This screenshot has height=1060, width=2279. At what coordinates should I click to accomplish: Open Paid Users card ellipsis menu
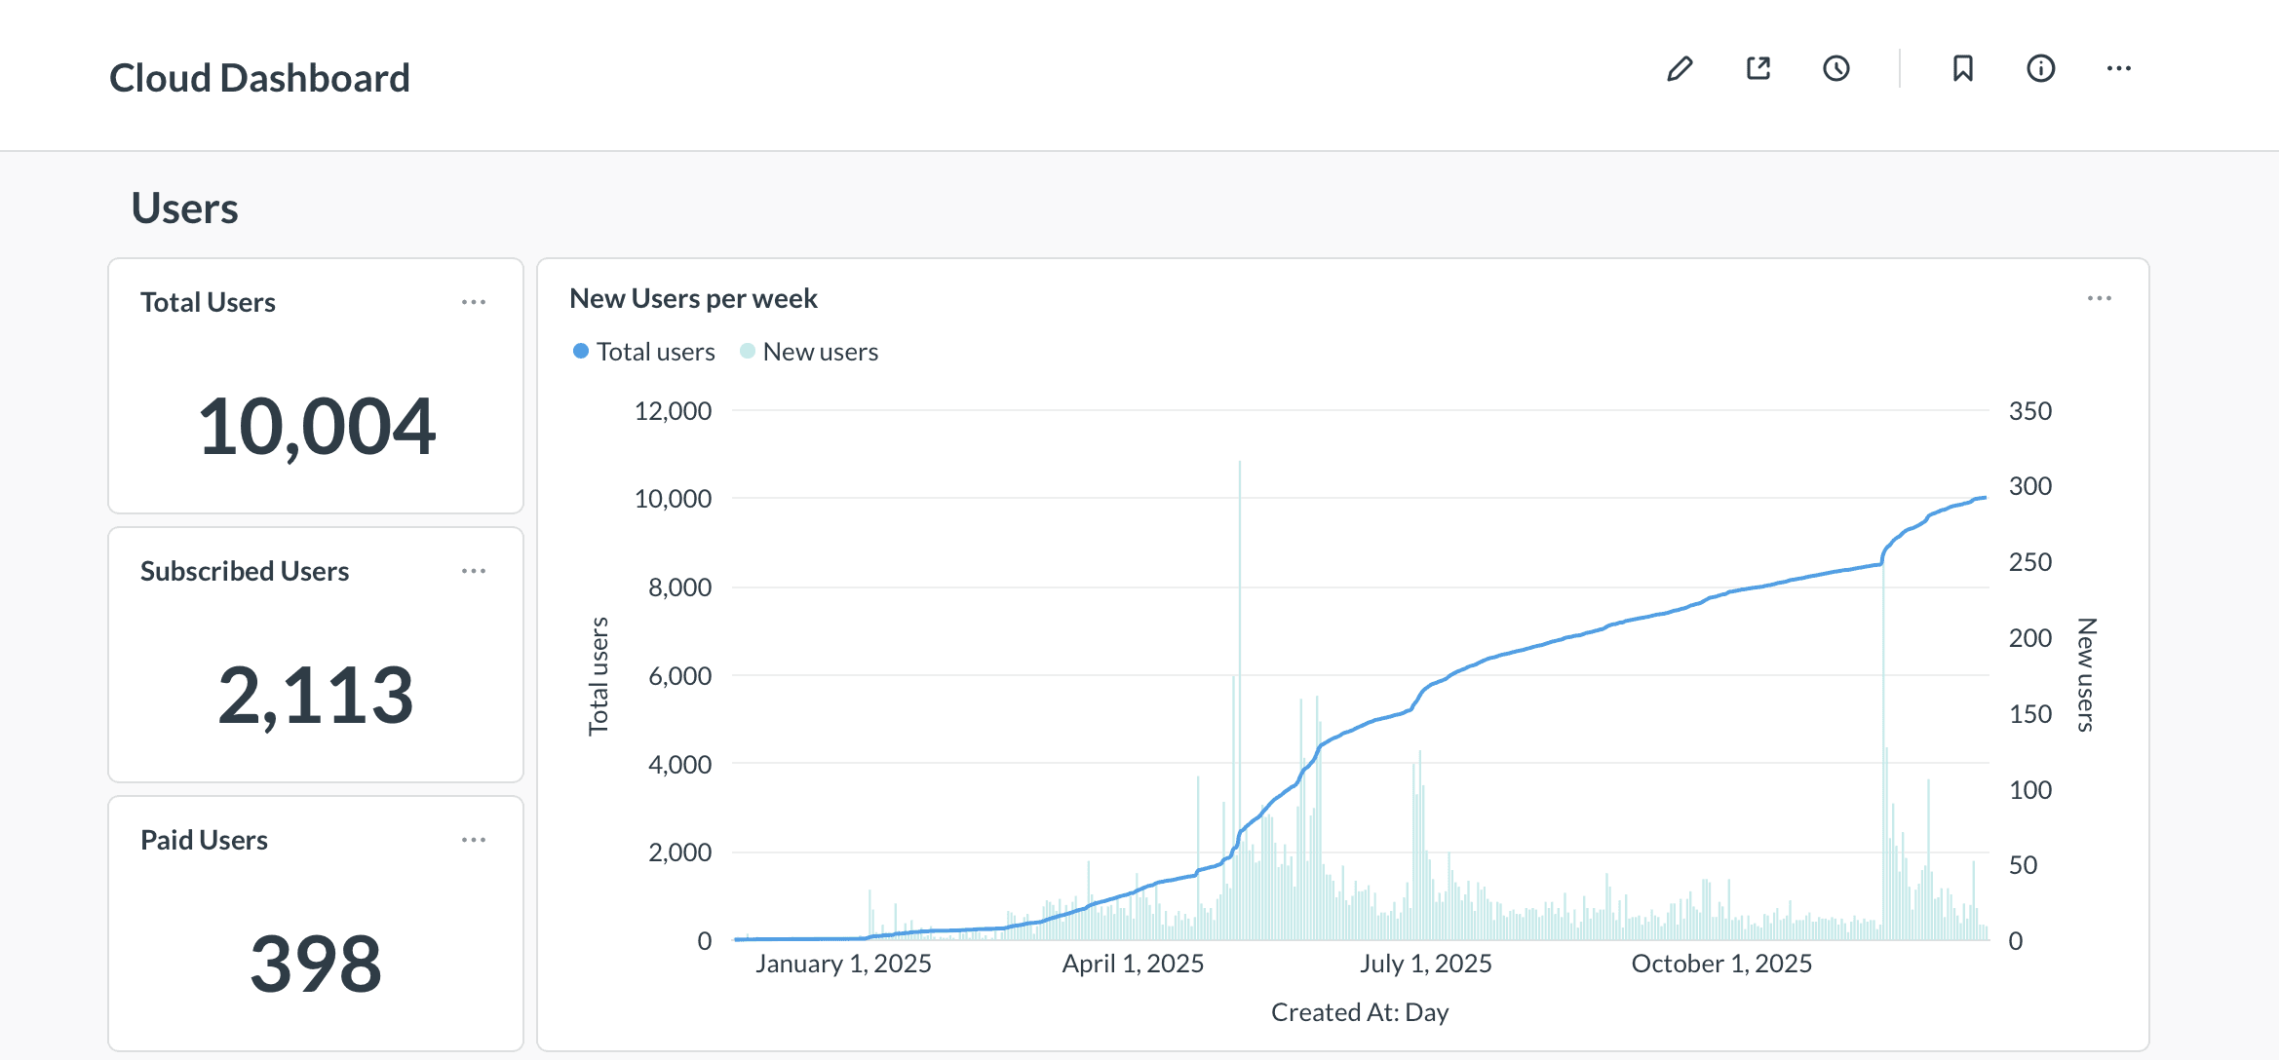pyautogui.click(x=474, y=840)
